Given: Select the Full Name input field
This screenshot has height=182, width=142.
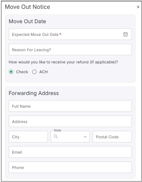Looking at the screenshot, I should click(x=70, y=106).
